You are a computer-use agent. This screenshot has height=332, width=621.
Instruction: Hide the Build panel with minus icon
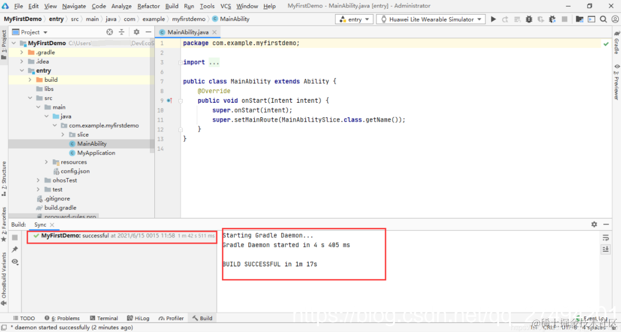pos(606,224)
